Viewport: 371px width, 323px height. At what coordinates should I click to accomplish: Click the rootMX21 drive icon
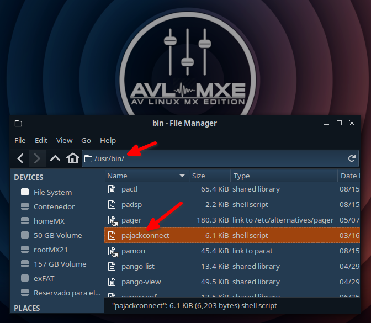pyautogui.click(x=25, y=250)
